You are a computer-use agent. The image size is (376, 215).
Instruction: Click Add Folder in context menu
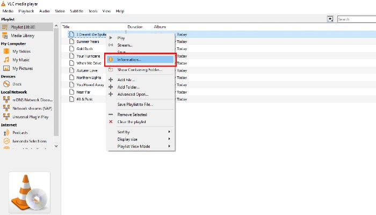click(128, 87)
